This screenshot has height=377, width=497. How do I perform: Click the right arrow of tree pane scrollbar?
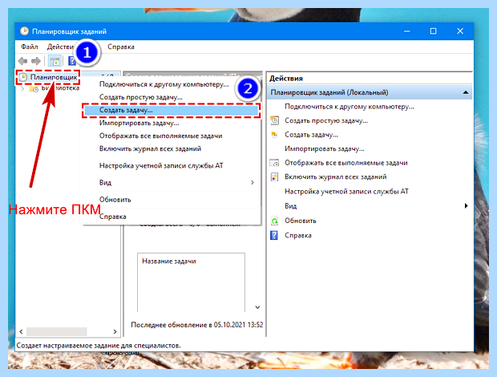click(x=115, y=331)
